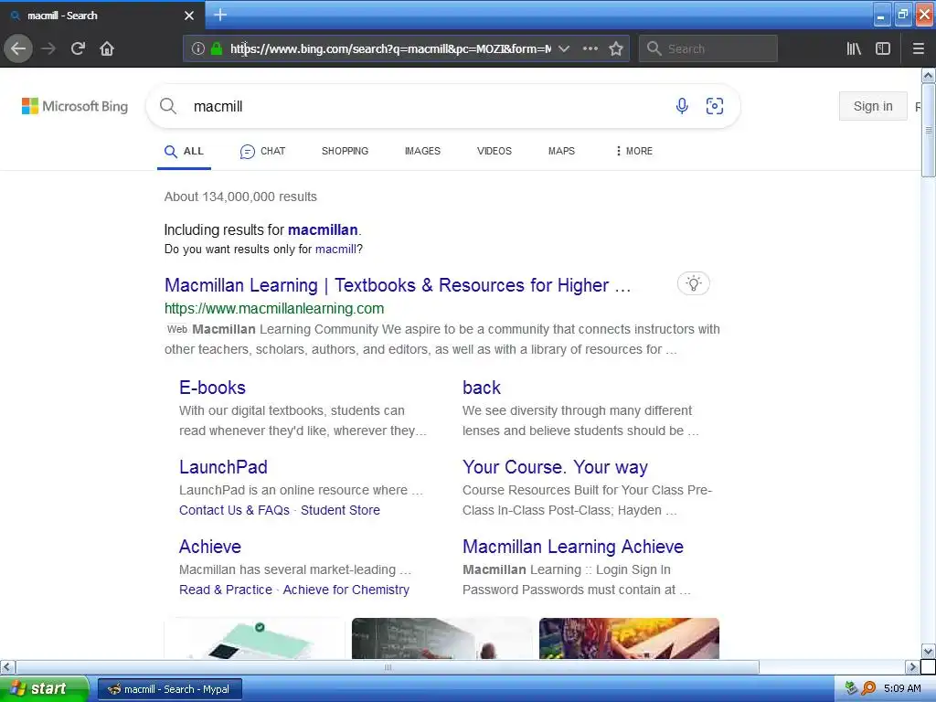This screenshot has height=702, width=936.
Task: Click the Sign in button
Action: 873,106
